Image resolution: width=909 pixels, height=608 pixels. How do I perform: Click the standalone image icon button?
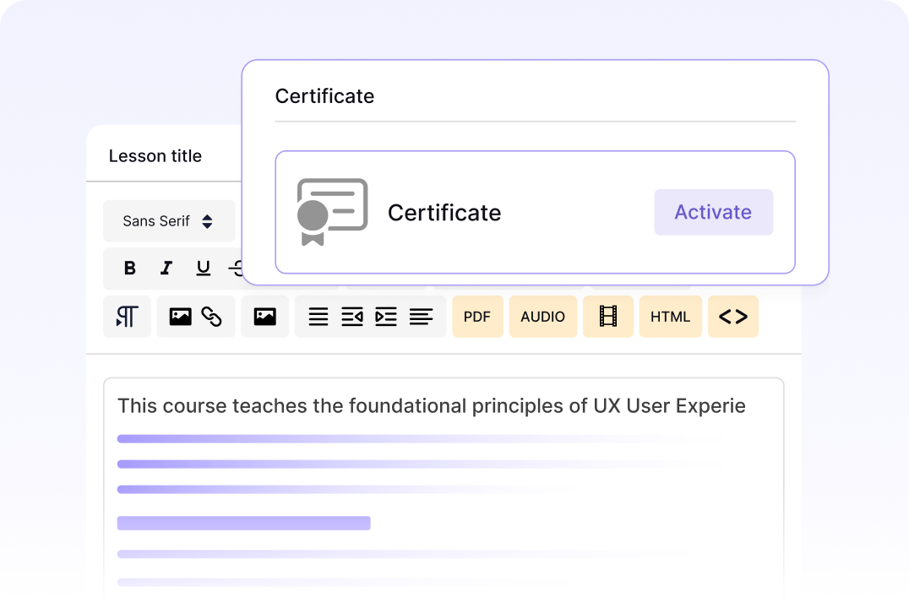265,317
